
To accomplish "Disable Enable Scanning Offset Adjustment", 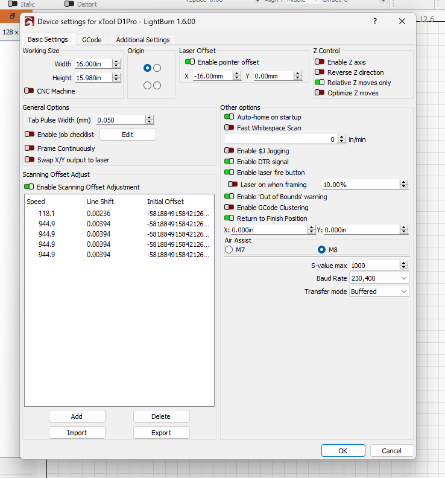I will [29, 187].
